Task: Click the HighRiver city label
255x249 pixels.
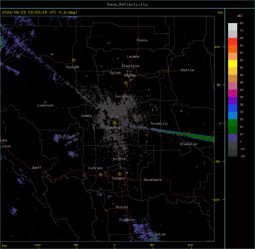Action: [127, 220]
